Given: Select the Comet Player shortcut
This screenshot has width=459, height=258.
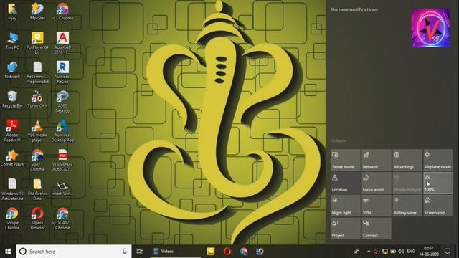Looking at the screenshot, I should 12,158.
